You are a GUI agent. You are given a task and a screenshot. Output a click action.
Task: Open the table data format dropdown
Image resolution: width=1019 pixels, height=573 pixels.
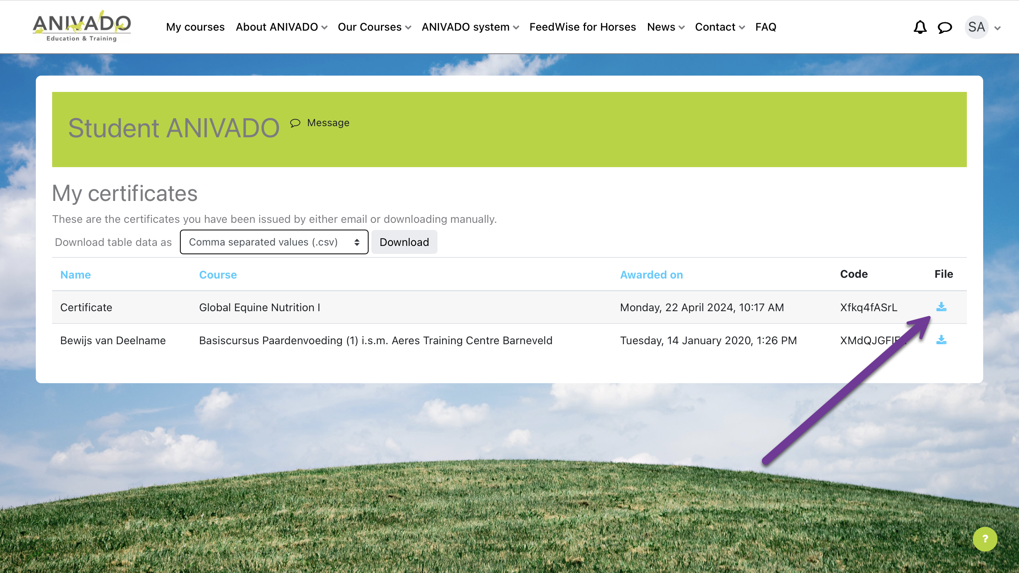pyautogui.click(x=274, y=242)
